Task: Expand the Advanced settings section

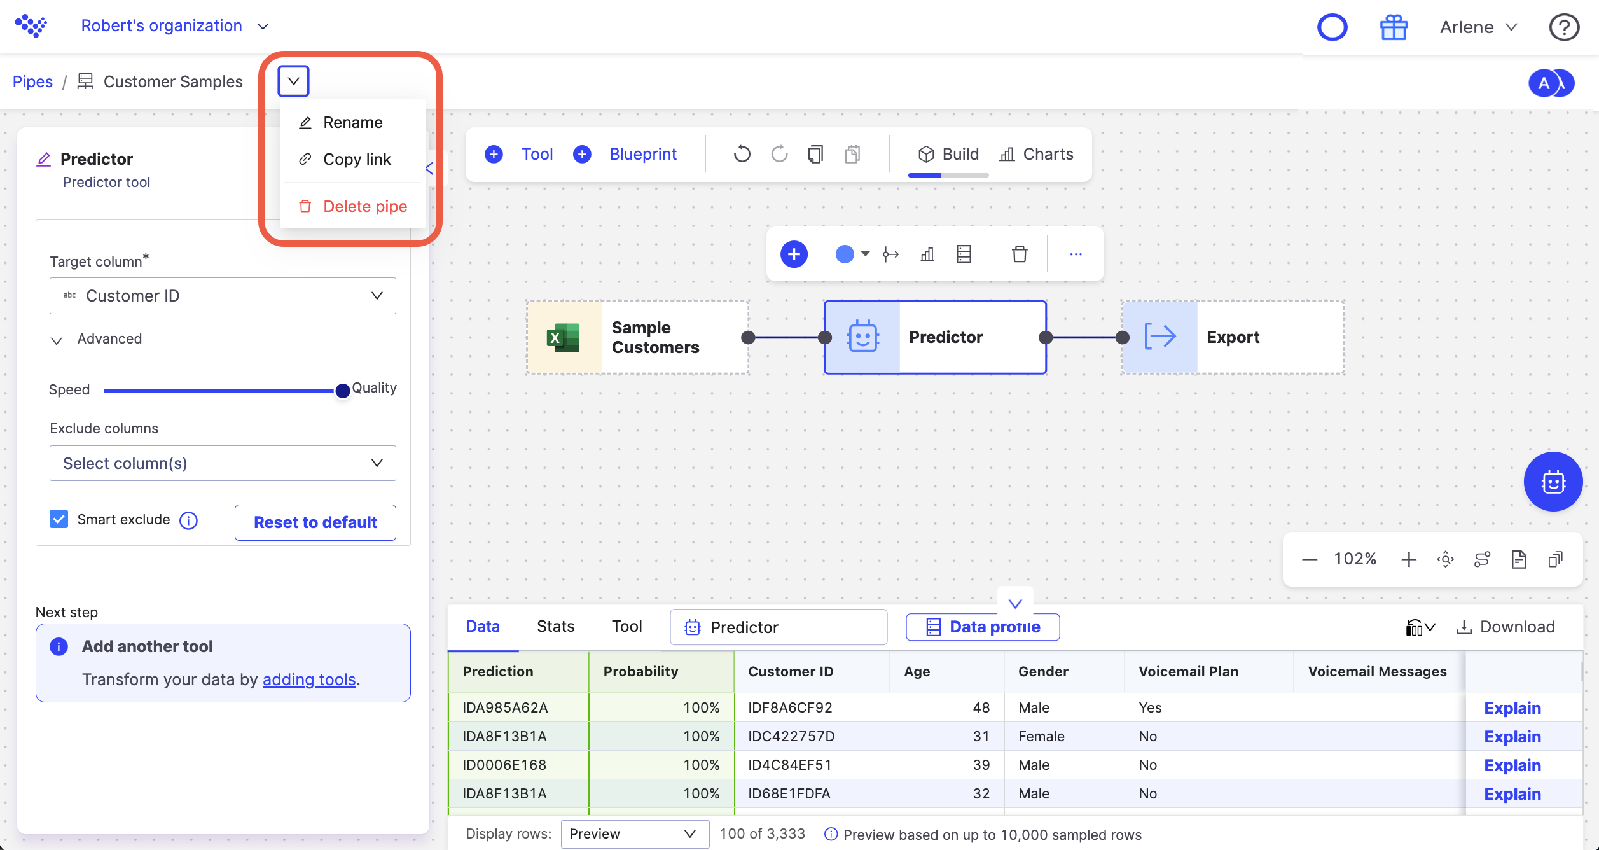Action: (x=94, y=338)
